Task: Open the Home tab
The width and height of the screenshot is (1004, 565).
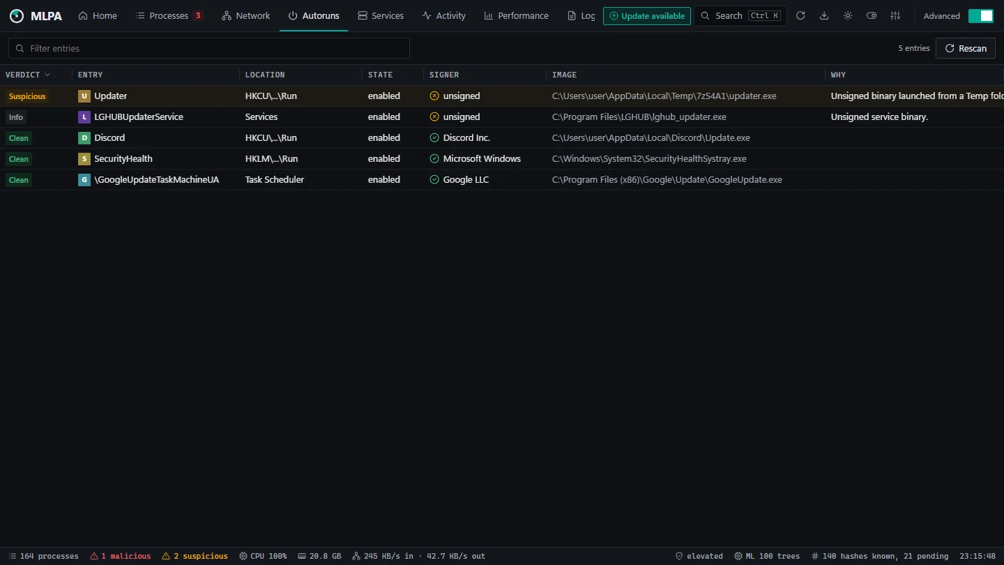Action: point(98,16)
